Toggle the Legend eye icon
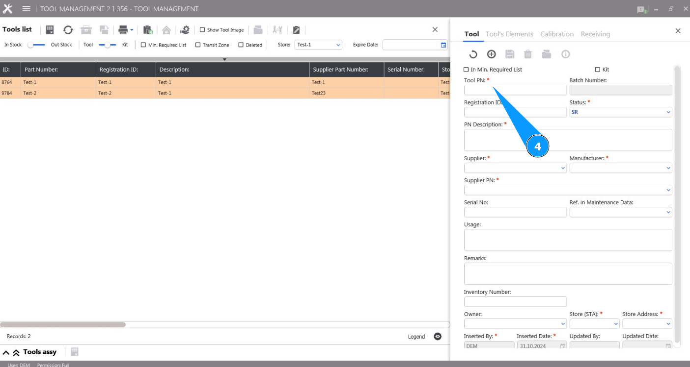Screen dimensions: 690x367 click(x=438, y=336)
